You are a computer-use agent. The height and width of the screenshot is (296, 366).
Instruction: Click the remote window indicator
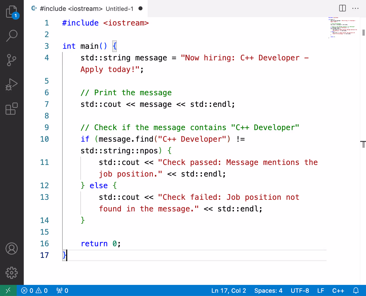8,290
